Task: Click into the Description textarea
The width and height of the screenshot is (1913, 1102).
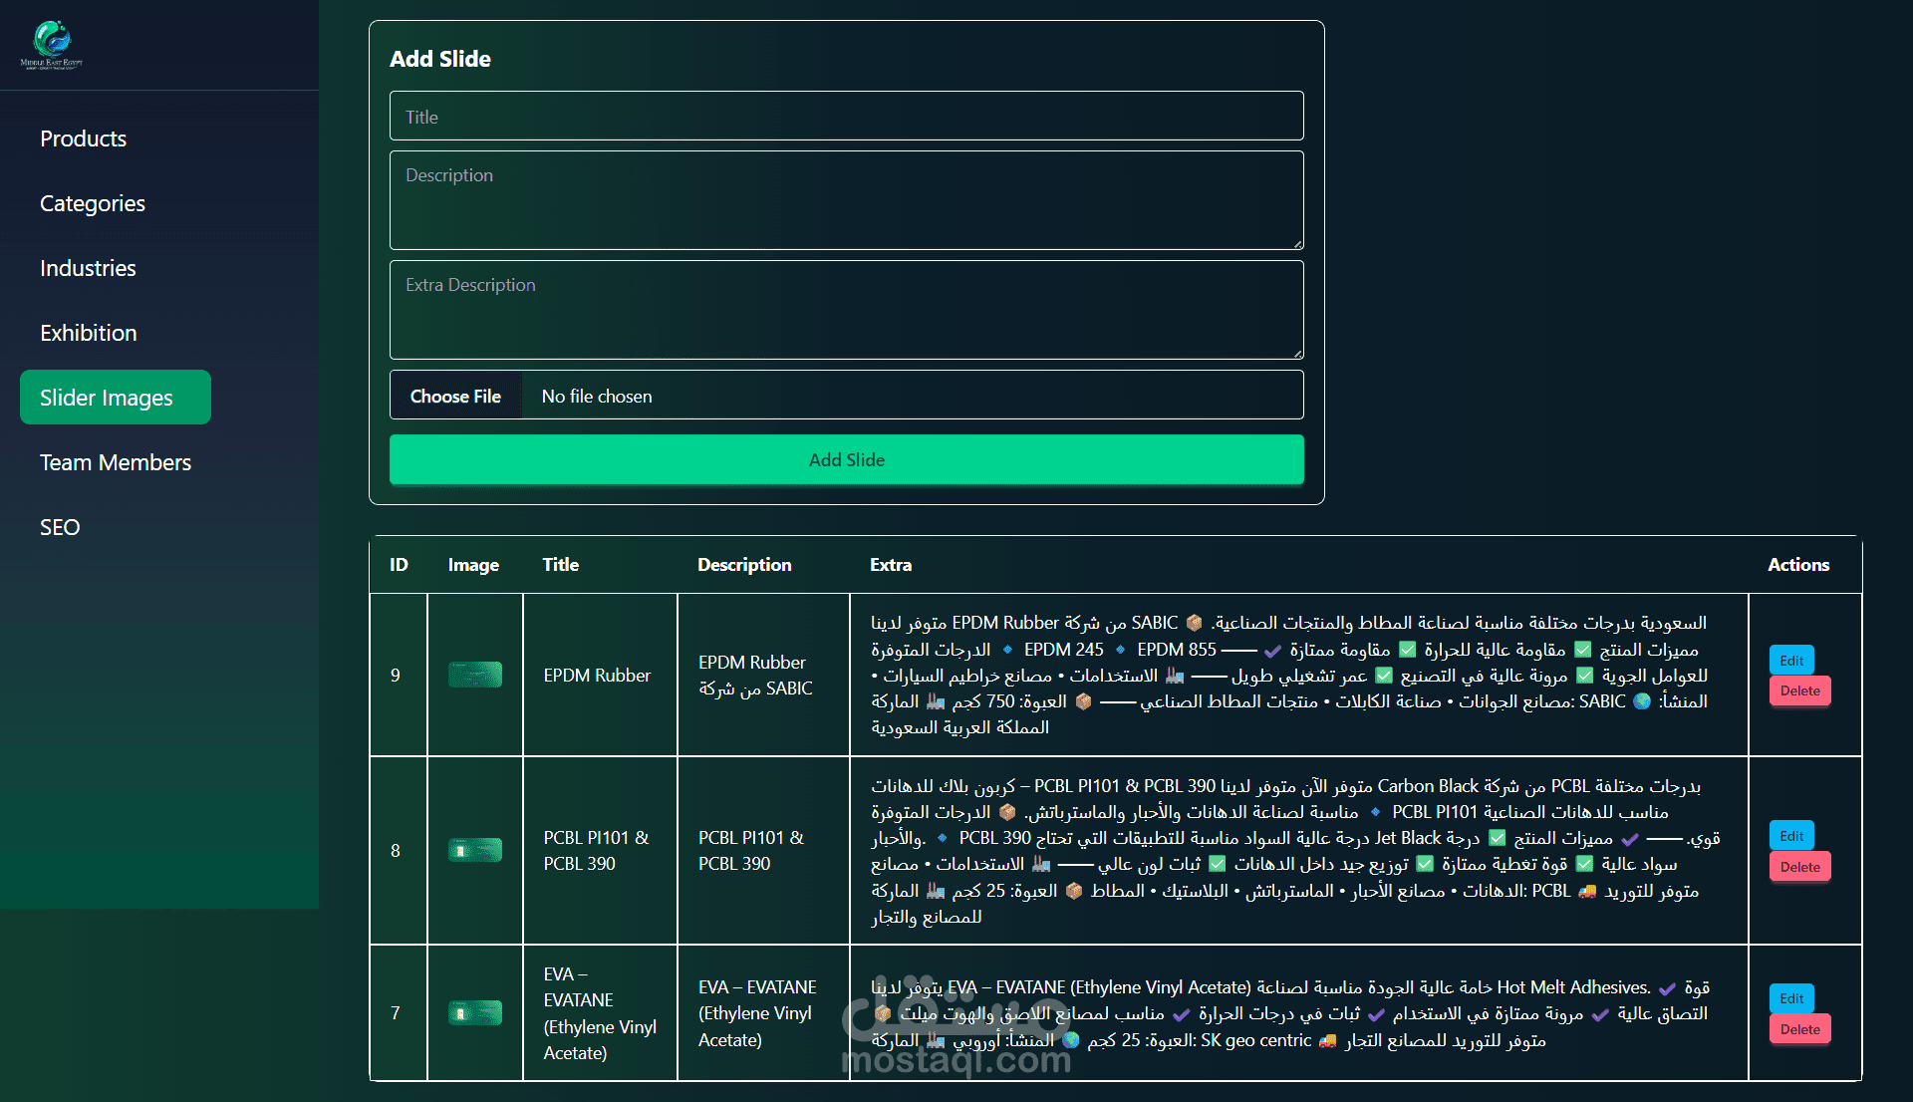Action: tap(847, 200)
